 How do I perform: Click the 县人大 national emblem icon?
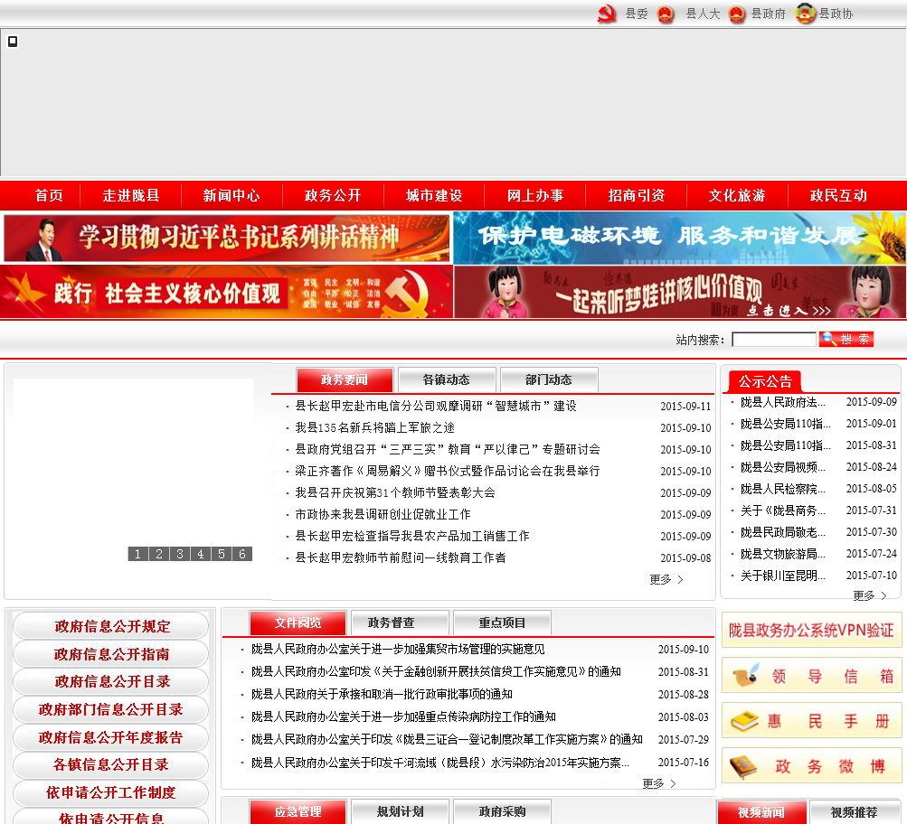(x=666, y=14)
